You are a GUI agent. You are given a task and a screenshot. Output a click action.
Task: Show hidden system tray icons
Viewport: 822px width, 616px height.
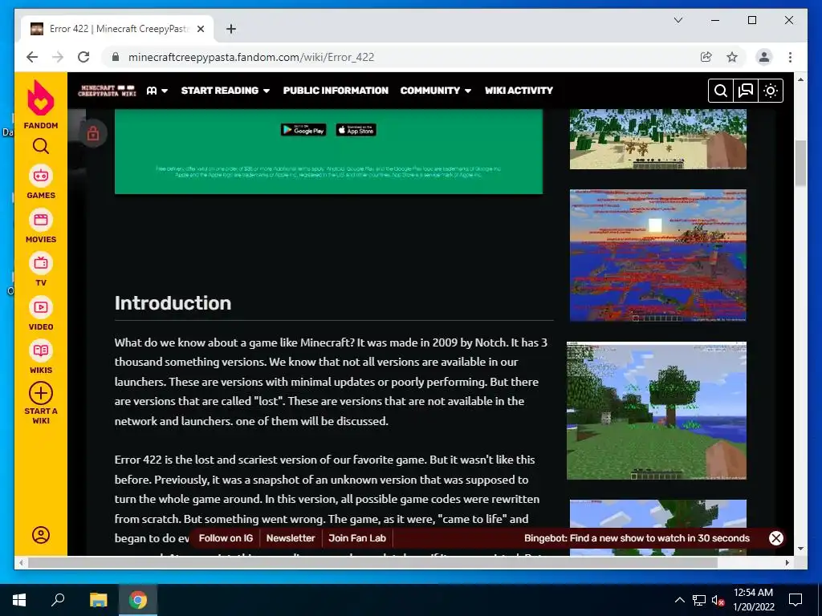point(679,600)
